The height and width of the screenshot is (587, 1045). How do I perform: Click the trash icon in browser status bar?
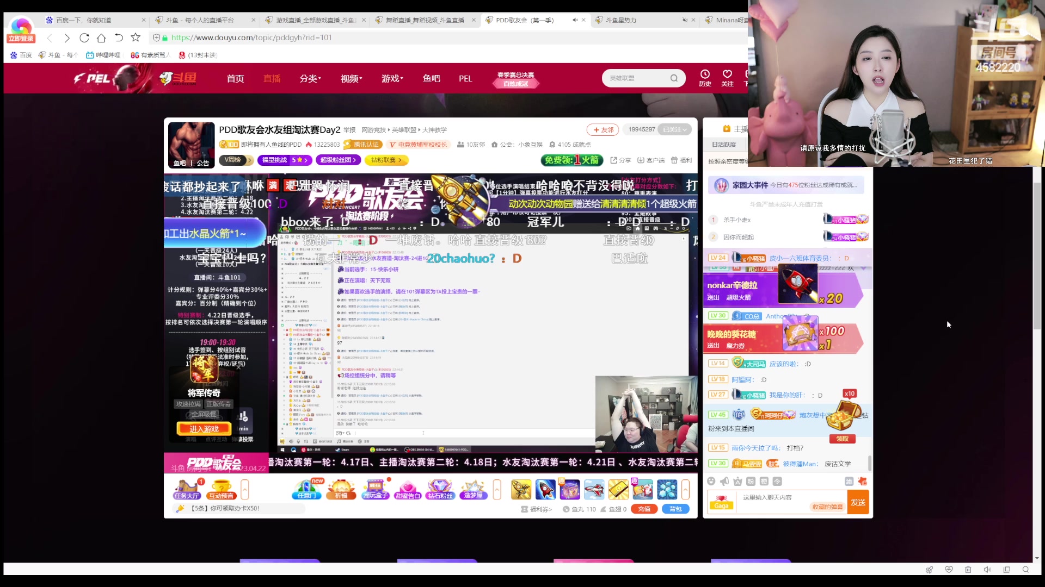tap(968, 570)
